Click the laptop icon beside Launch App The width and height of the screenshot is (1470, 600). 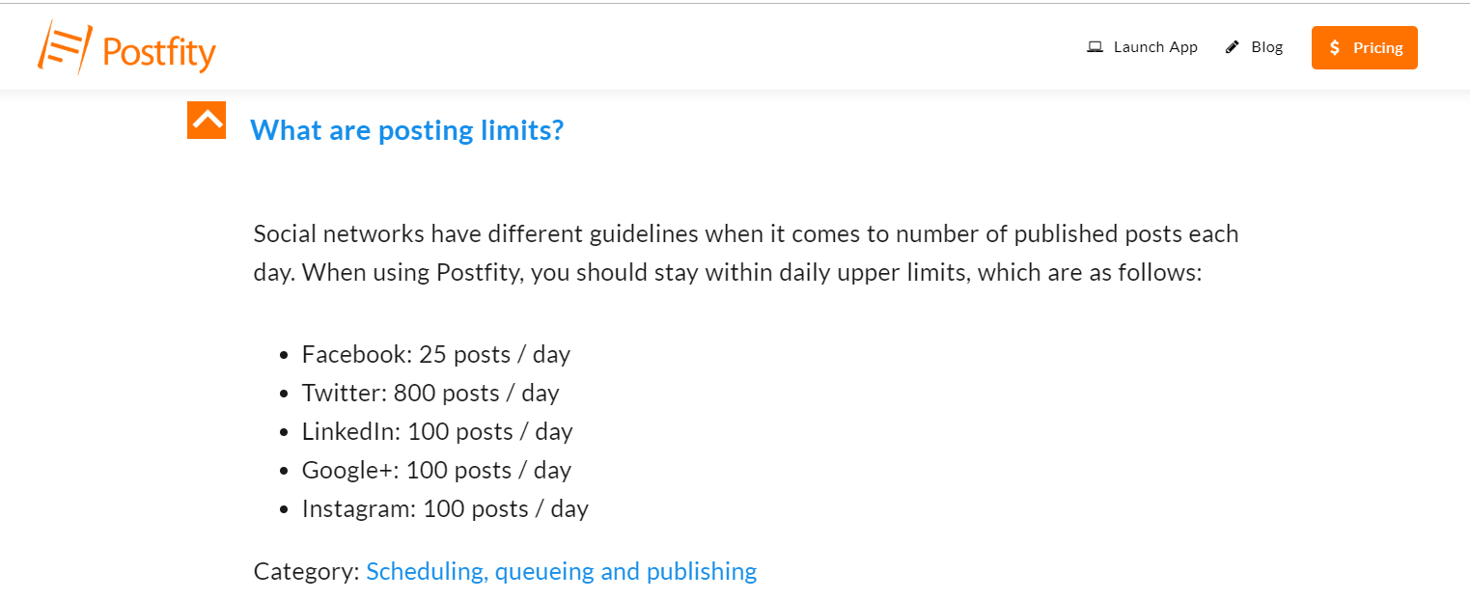pyautogui.click(x=1095, y=47)
